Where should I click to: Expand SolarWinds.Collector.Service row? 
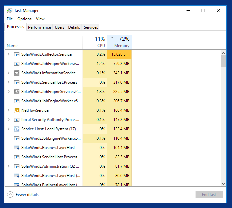(x=9, y=54)
